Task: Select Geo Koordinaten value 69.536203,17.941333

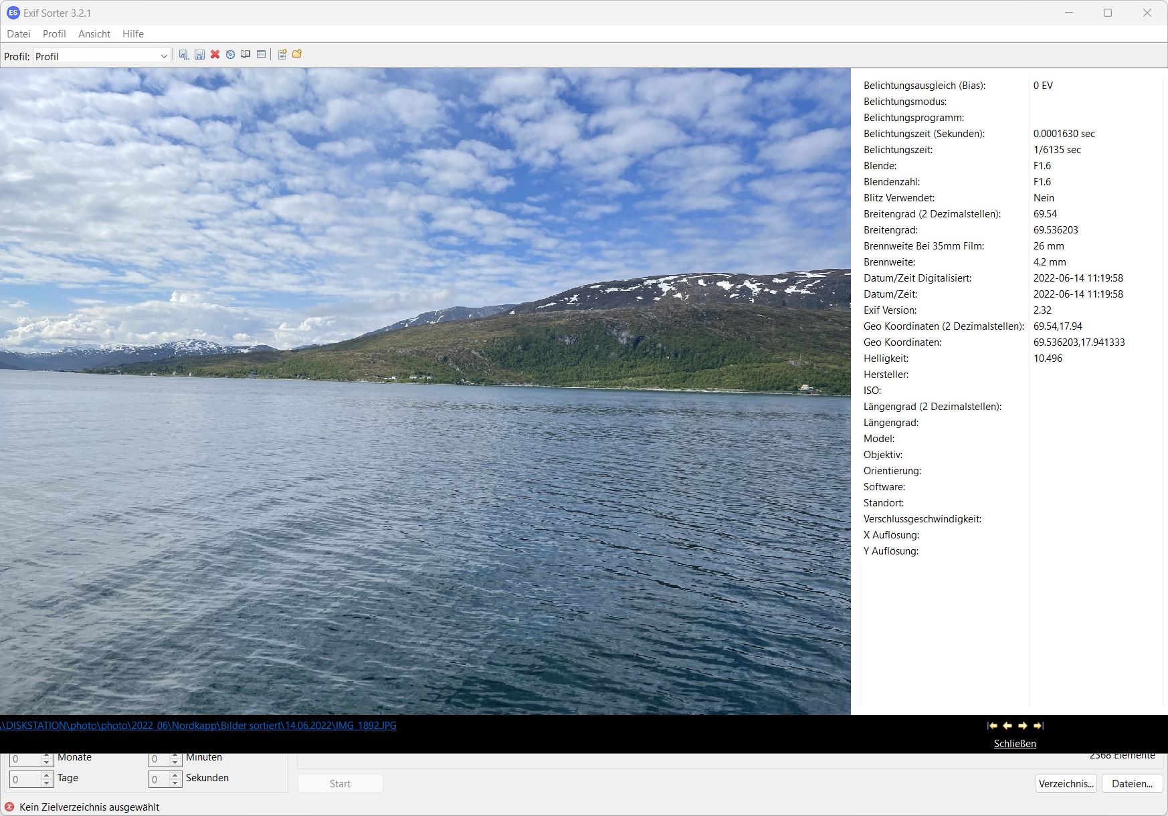Action: pos(1079,342)
